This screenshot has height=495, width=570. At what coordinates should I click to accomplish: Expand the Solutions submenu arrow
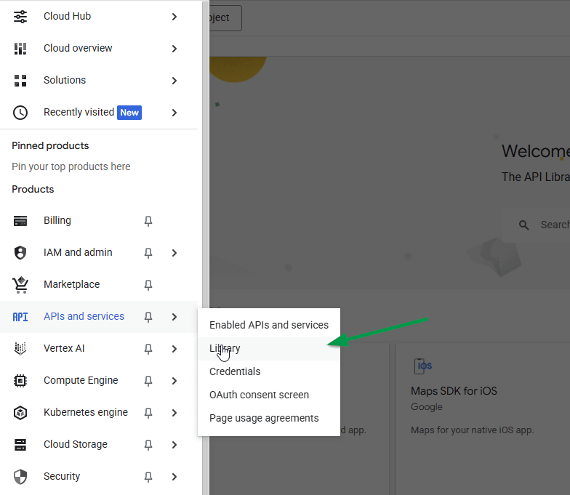tap(174, 81)
